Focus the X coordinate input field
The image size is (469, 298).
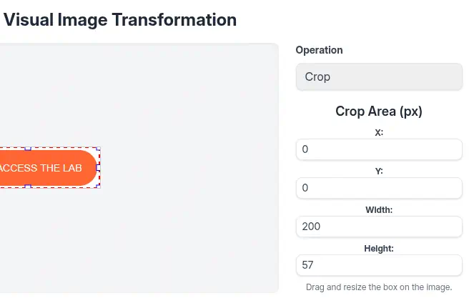[x=379, y=149]
